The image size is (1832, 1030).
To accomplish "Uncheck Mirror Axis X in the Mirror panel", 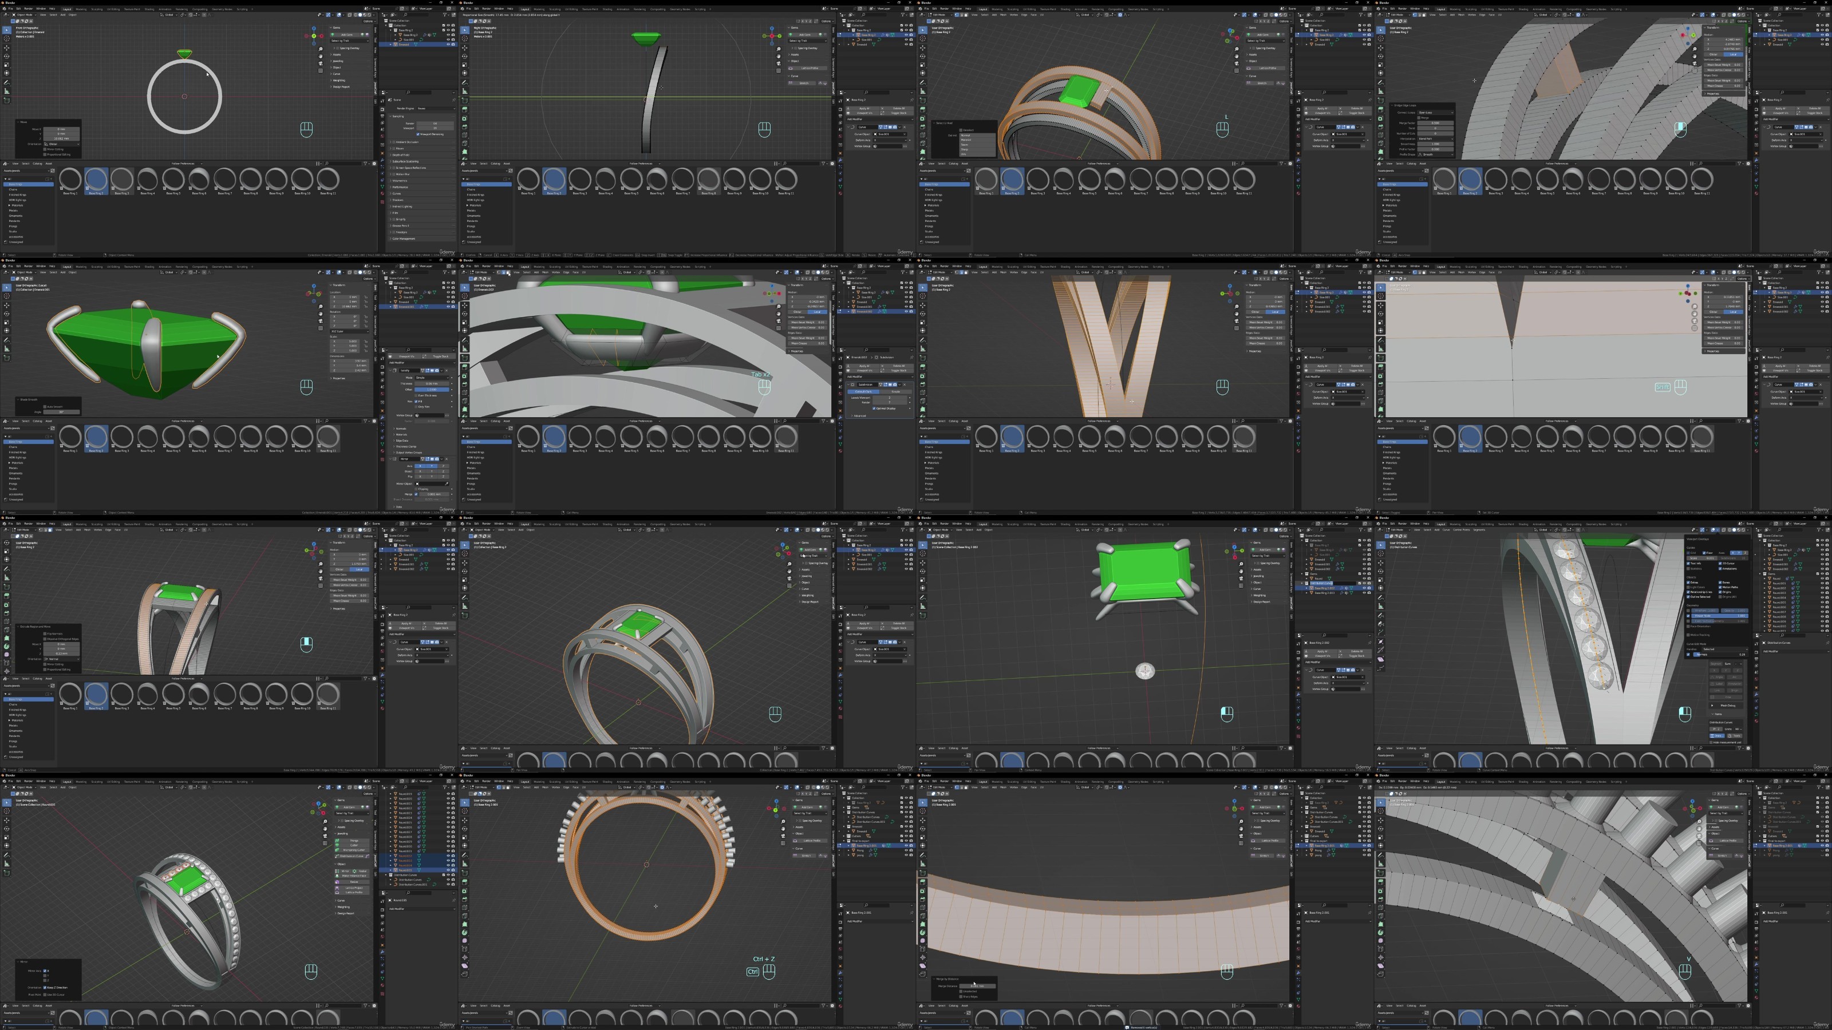I will click(45, 971).
